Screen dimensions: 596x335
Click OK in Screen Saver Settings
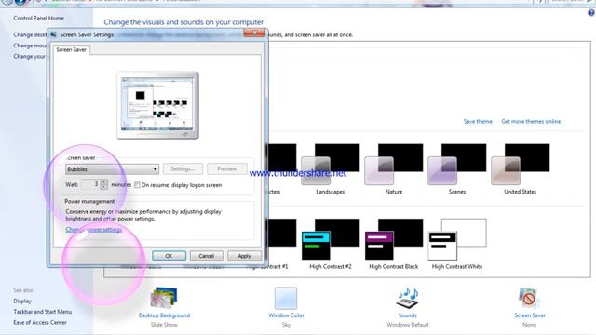(169, 256)
